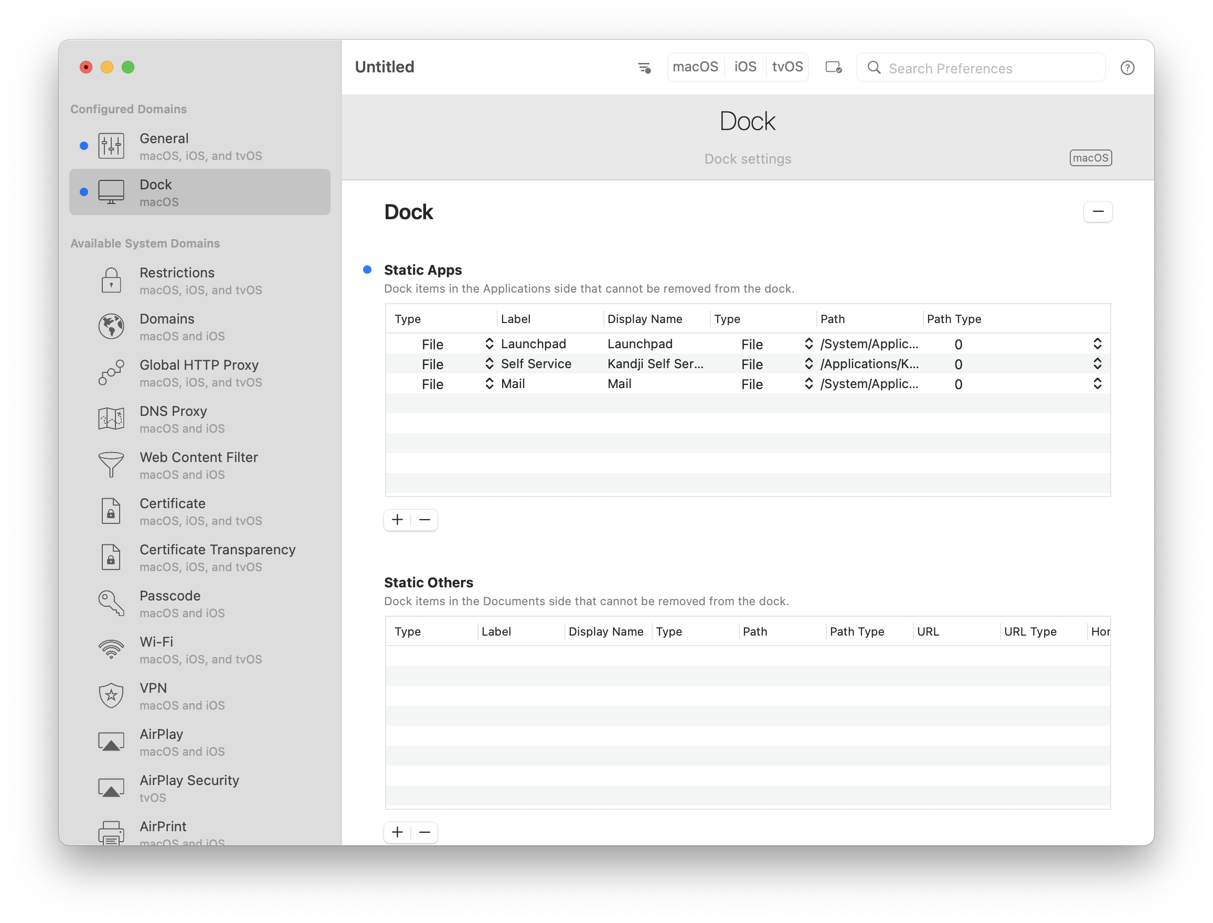Open Global HTTP Proxy domain icon

pos(111,373)
